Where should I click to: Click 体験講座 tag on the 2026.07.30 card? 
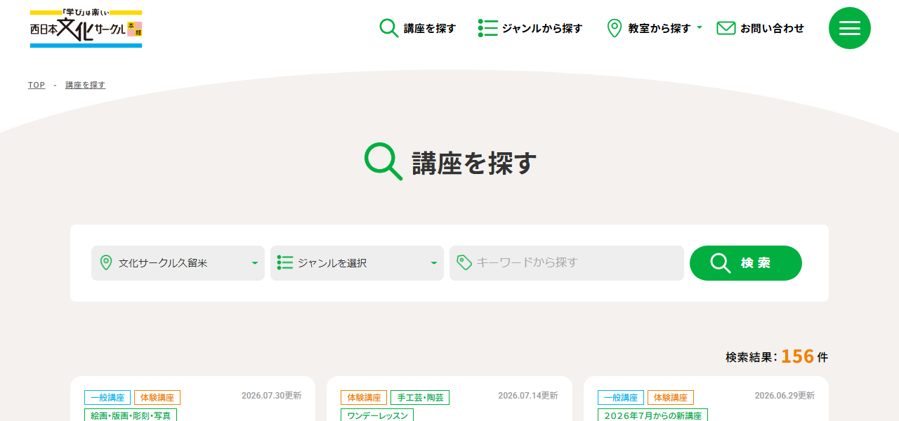pos(157,397)
